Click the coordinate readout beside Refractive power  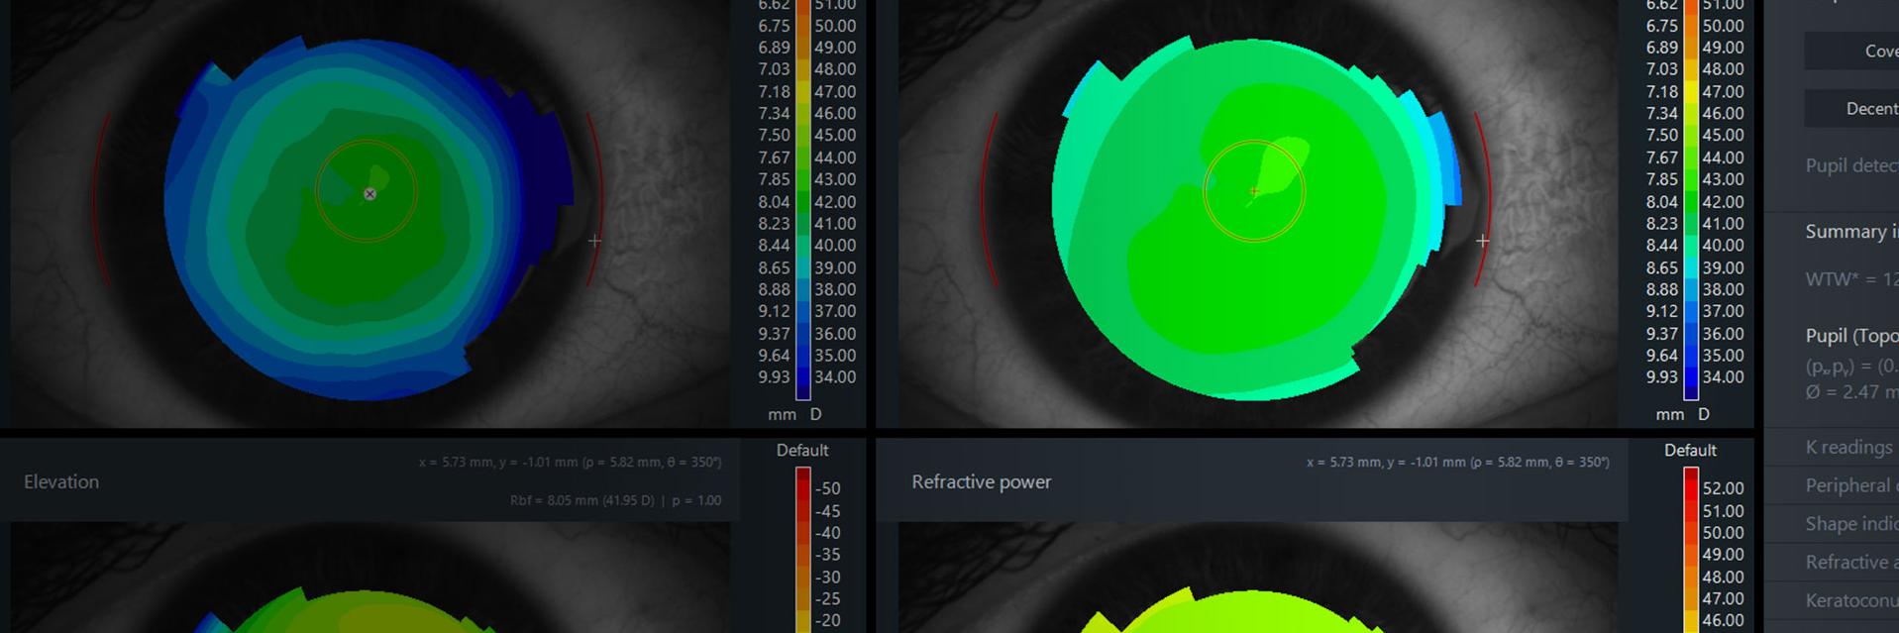click(1457, 462)
